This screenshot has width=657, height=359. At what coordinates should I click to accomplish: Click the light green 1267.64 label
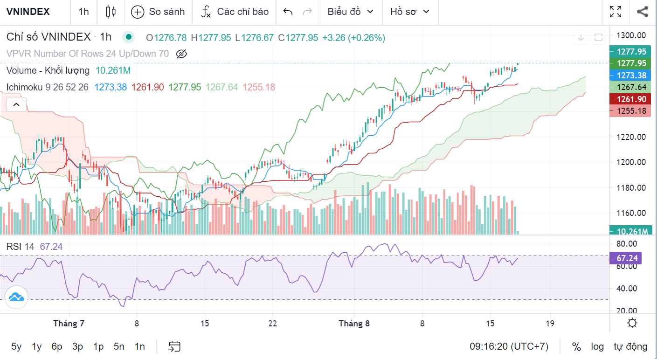pos(630,87)
